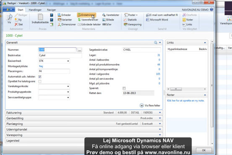This screenshot has width=232, height=155.
Task: Switch to the Naviger ribbon tab
Action: point(51,10)
